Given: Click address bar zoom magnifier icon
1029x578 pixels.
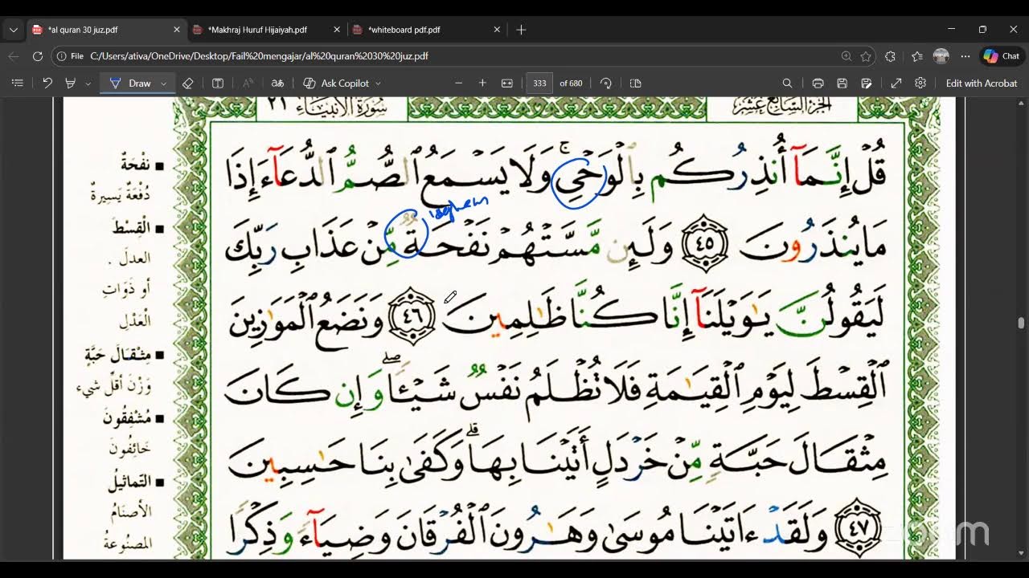Looking at the screenshot, I should point(846,56).
